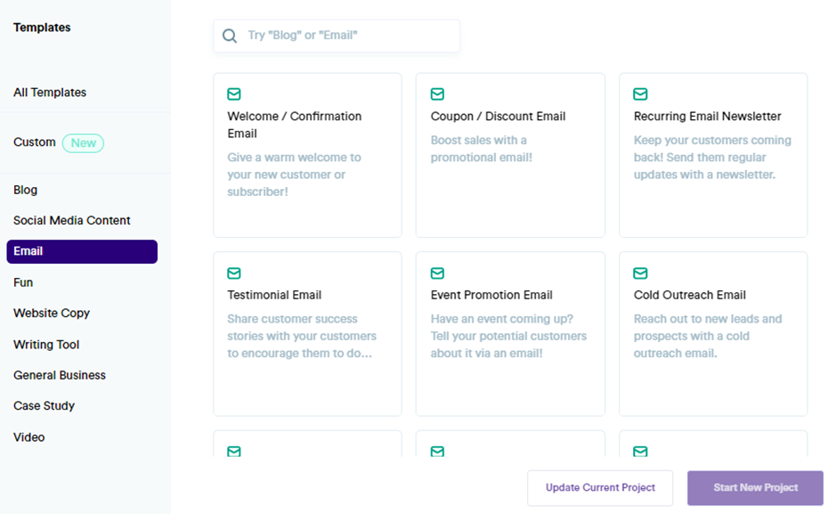Screen dimensions: 829x514
Task: Click the Recurring Email Newsletter envelope icon
Action: point(640,94)
